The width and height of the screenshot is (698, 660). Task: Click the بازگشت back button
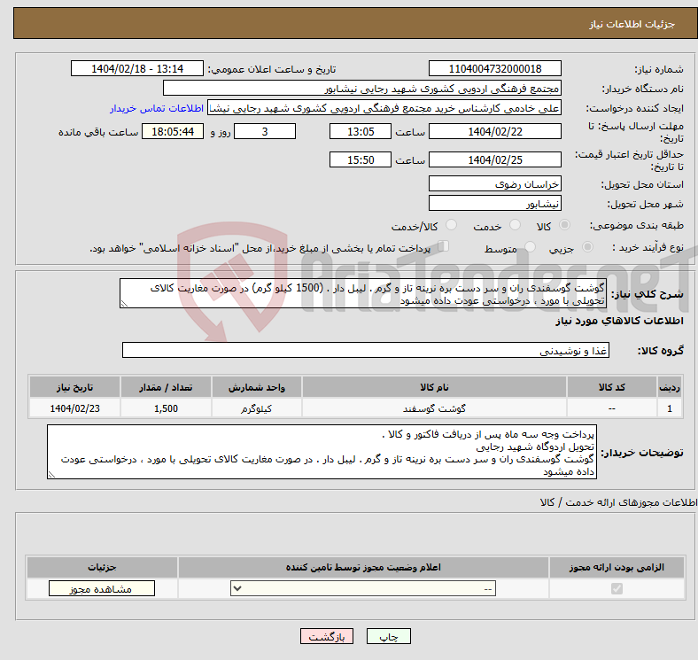[327, 637]
